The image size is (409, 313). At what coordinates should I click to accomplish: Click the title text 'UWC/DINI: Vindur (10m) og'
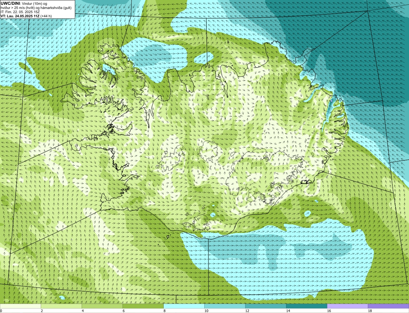tap(24, 3)
